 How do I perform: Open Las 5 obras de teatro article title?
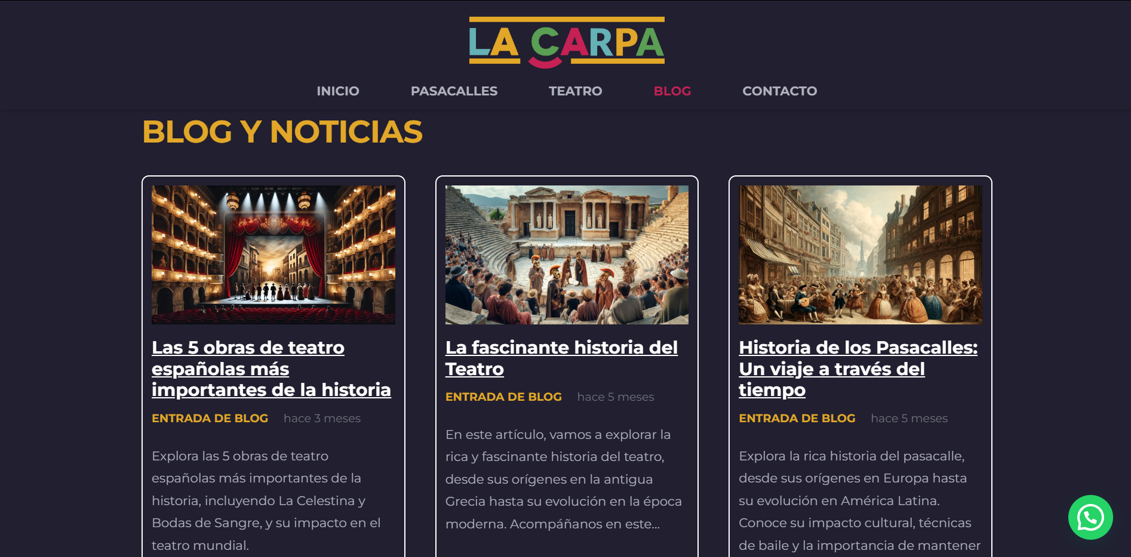(271, 369)
